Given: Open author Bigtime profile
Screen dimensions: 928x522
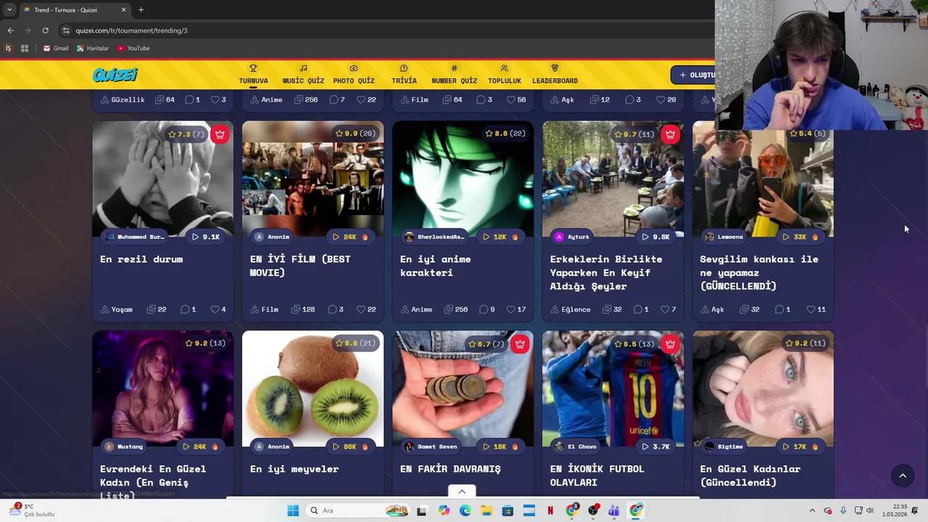Looking at the screenshot, I should coord(724,447).
